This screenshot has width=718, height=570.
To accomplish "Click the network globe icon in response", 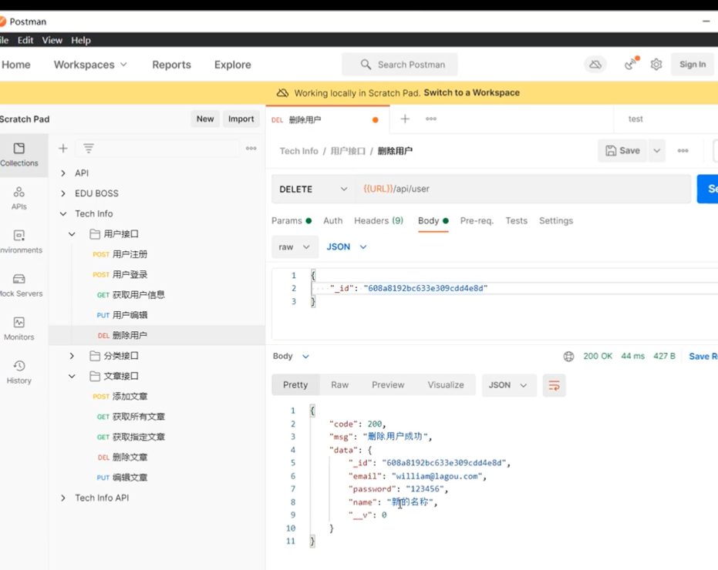I will point(568,357).
